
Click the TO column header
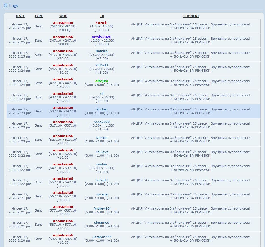pyautogui.click(x=102, y=16)
